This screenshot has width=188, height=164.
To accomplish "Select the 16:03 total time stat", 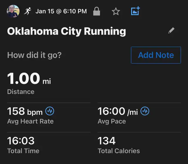I will (21, 141).
